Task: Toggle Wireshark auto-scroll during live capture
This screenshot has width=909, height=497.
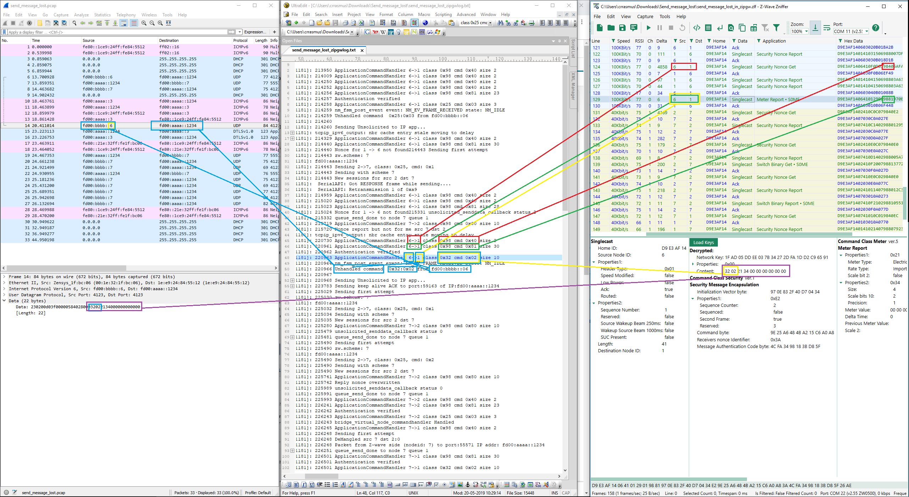Action: coord(123,23)
